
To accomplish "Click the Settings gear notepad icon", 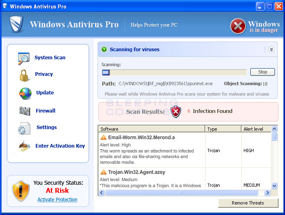I will point(24,128).
